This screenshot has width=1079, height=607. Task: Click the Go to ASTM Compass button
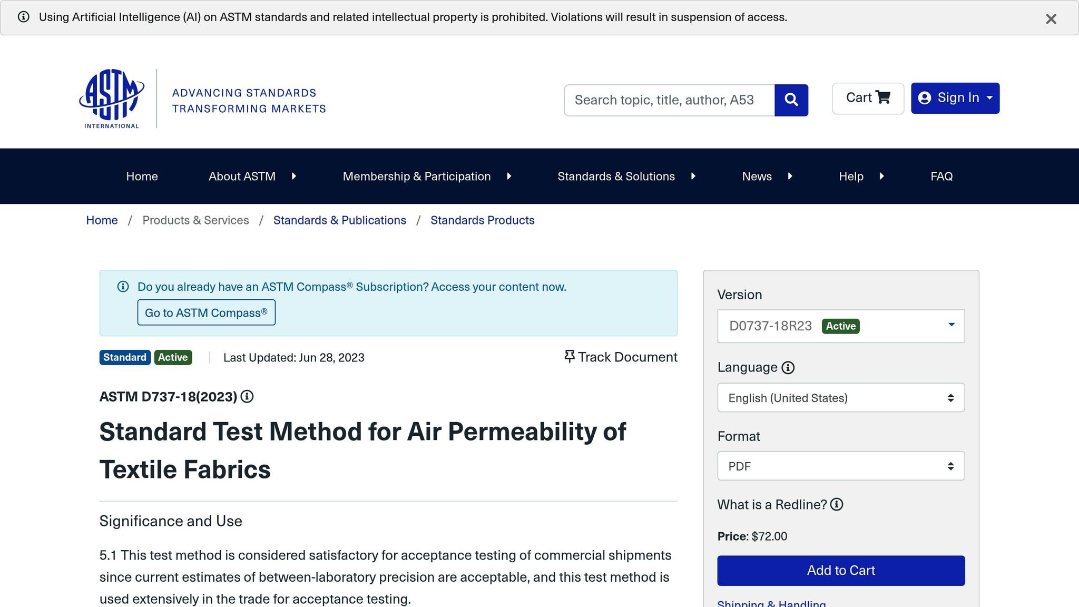[x=206, y=313]
